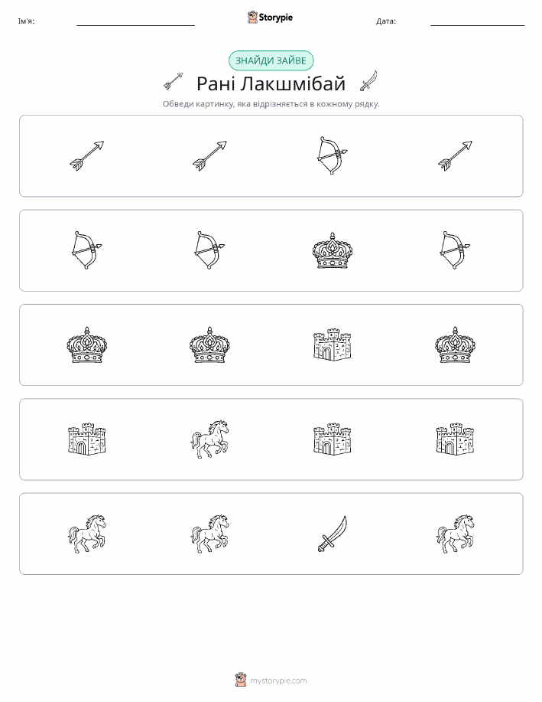
Task: Select the last horse in the fifth row
Action: pyautogui.click(x=455, y=534)
